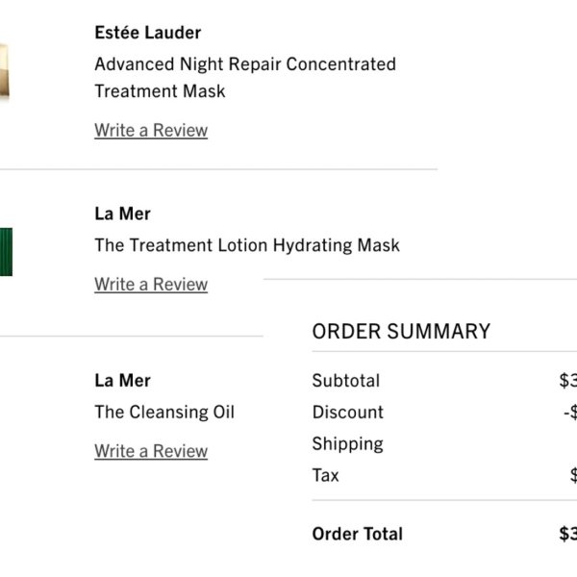
Task: Open The Treatment Lotion Hydrating Mask title
Action: tap(247, 245)
